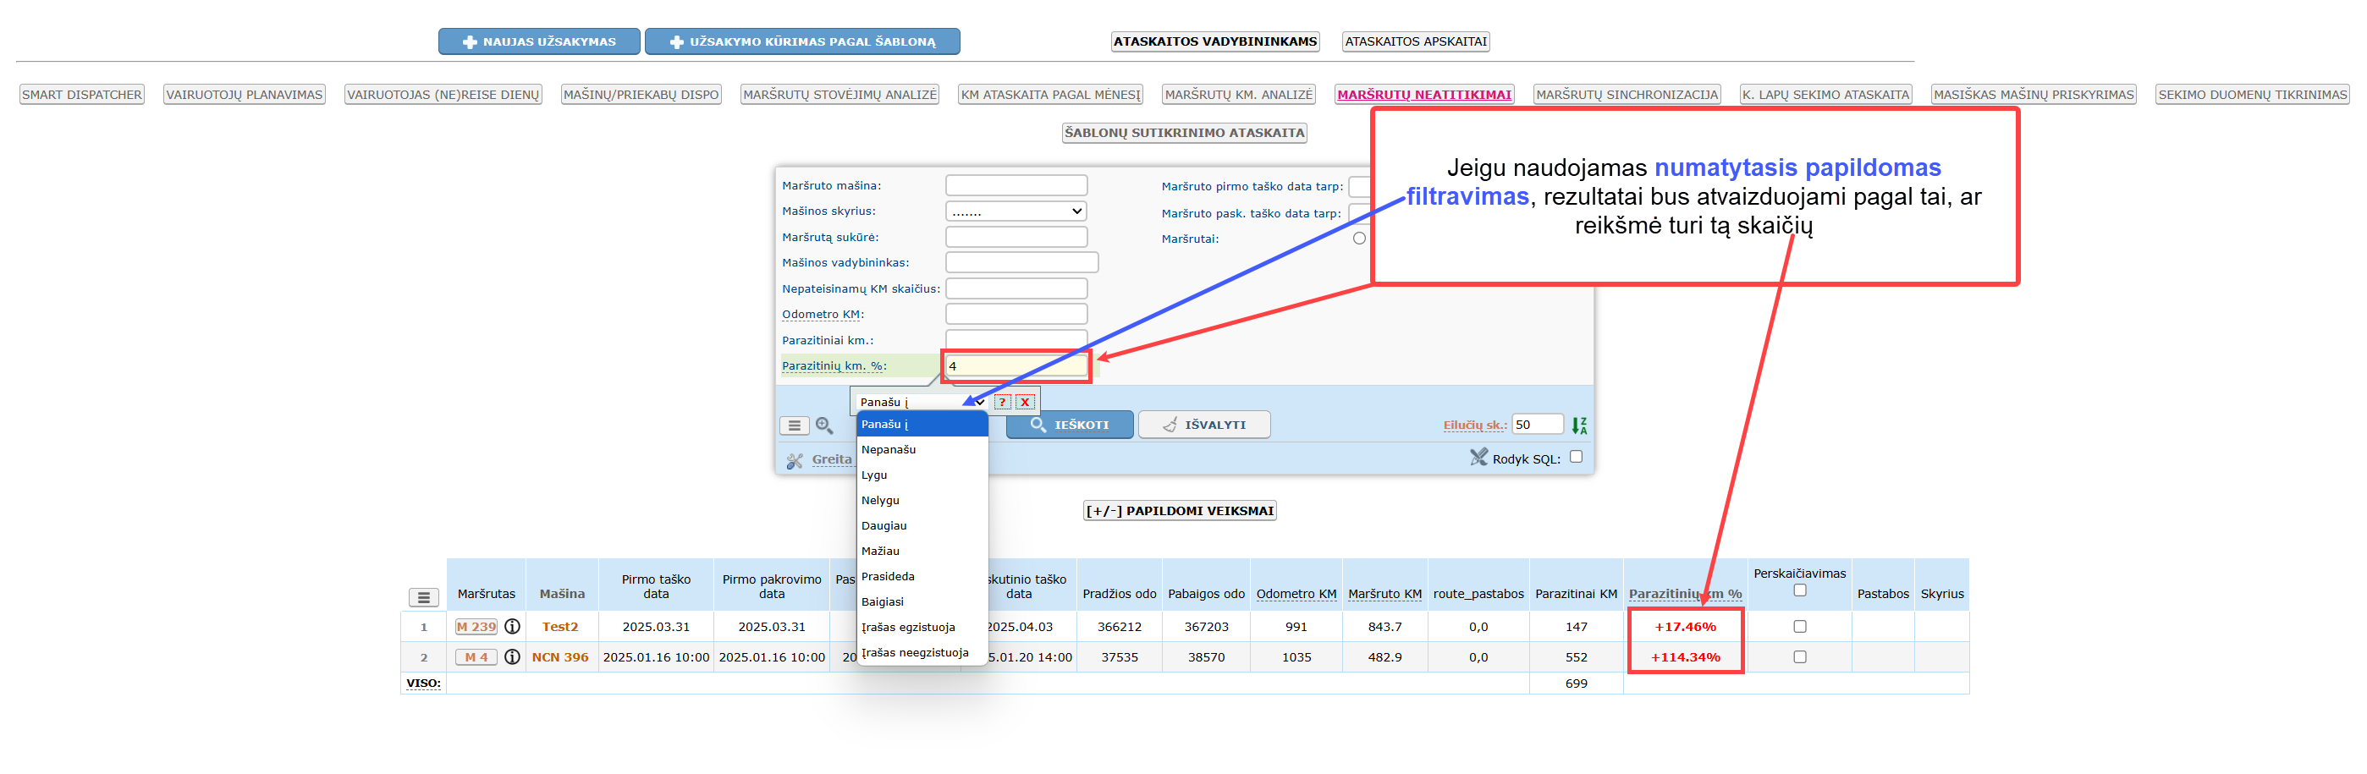Open Maršrutų stovėjimų analizė report

pyautogui.click(x=839, y=95)
